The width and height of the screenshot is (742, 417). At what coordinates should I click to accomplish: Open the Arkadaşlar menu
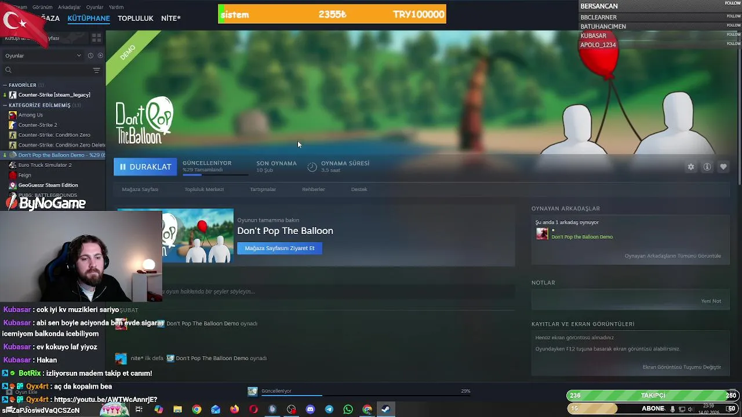(70, 7)
